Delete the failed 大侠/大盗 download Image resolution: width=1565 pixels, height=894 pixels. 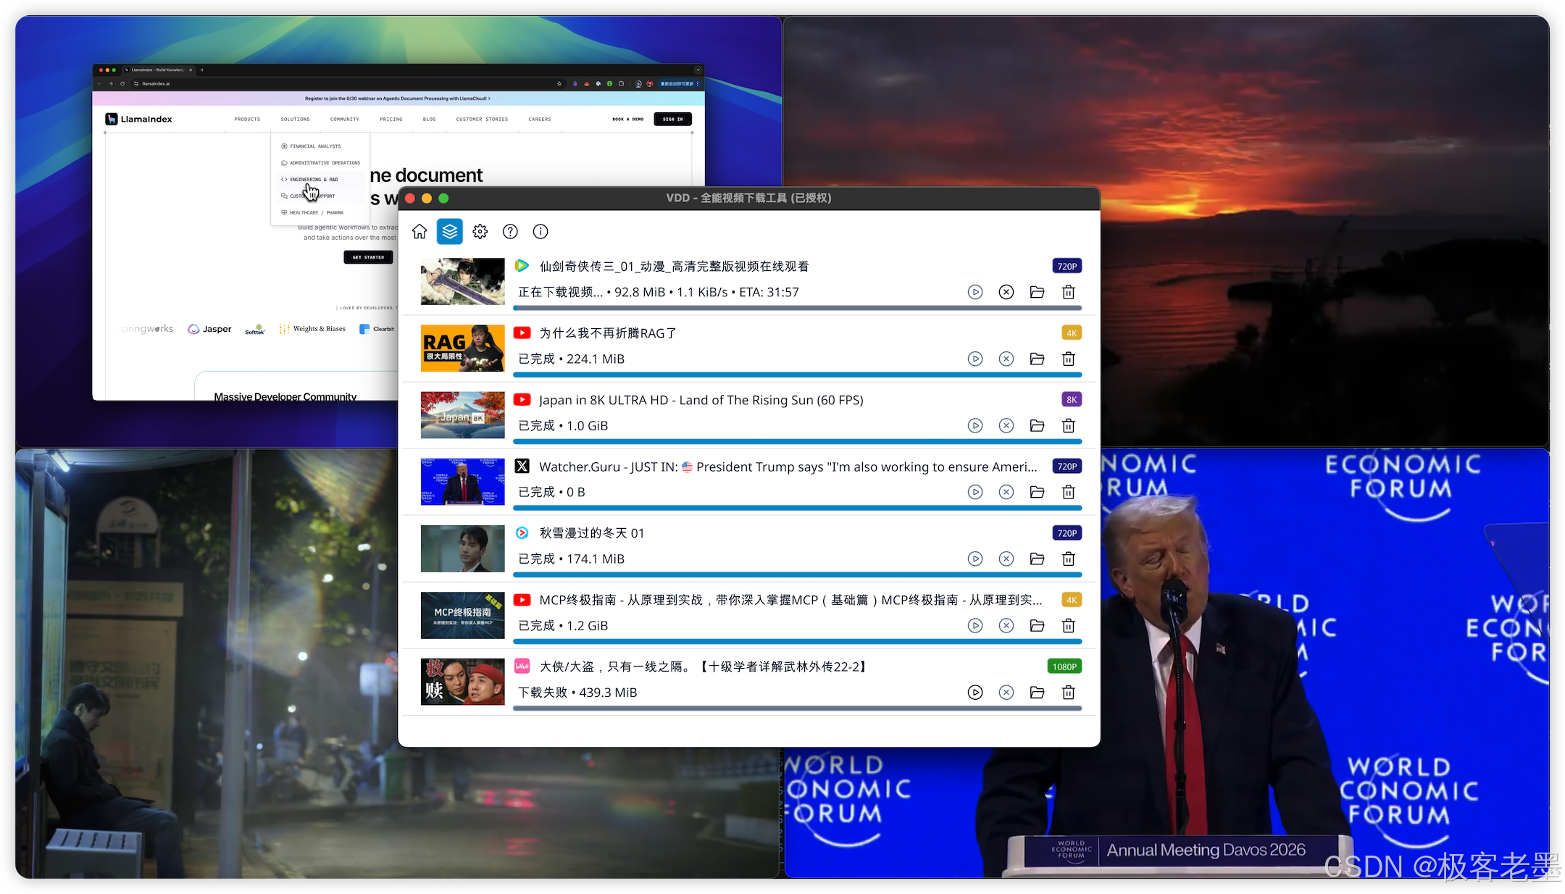click(1069, 692)
